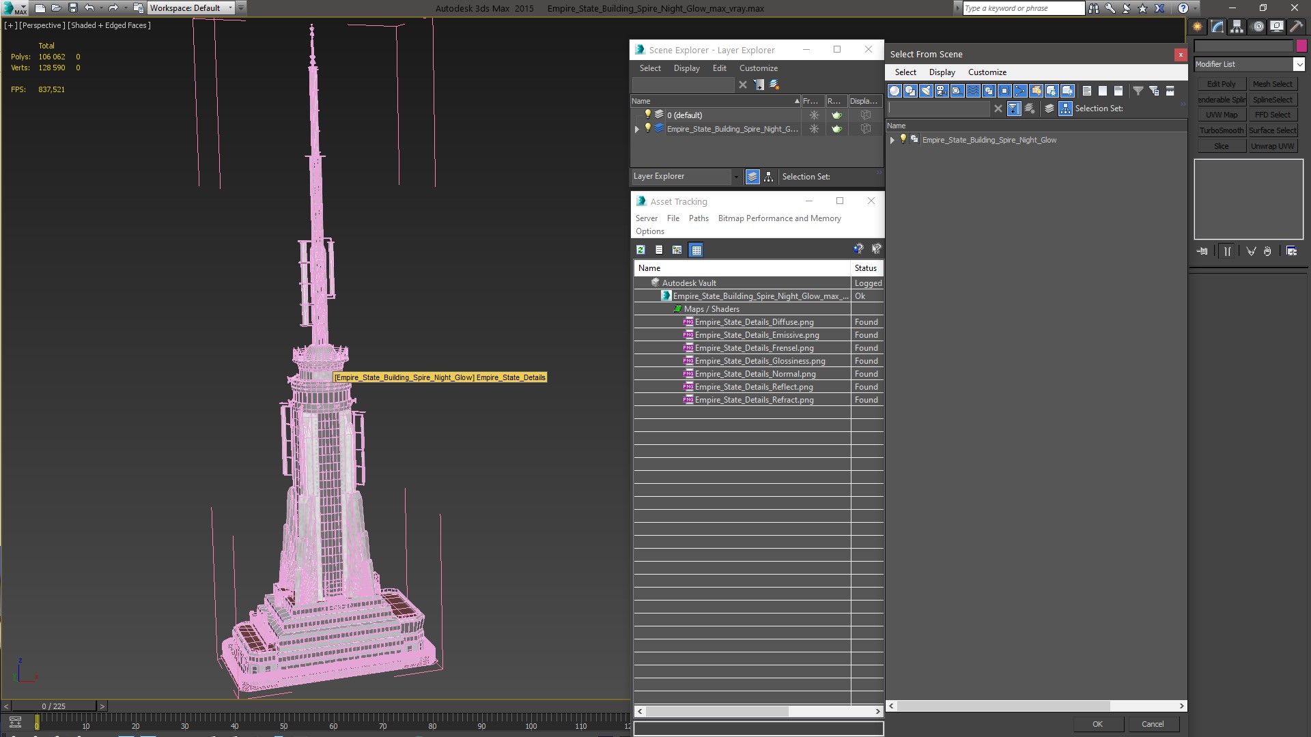Viewport: 1311px width, 737px height.
Task: Click Refresh icon in Asset Tracking toolbar
Action: [640, 250]
